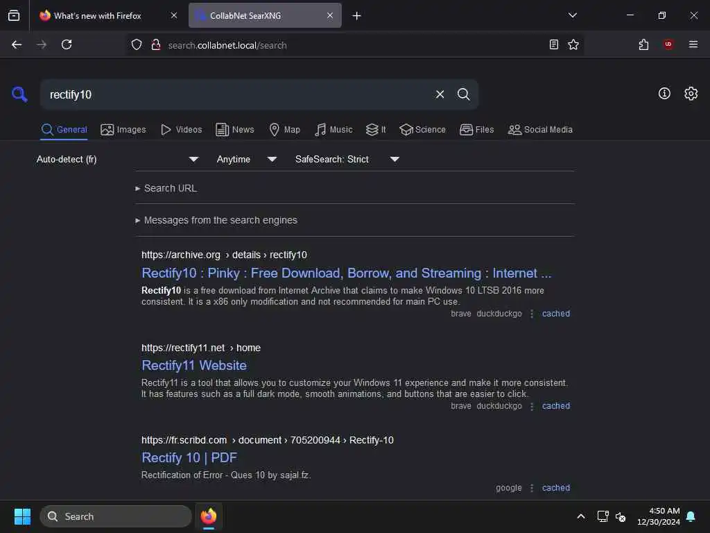The height and width of the screenshot is (533, 710).
Task: Open Rectify10 : Pinky Internet Archive result
Action: click(x=347, y=273)
